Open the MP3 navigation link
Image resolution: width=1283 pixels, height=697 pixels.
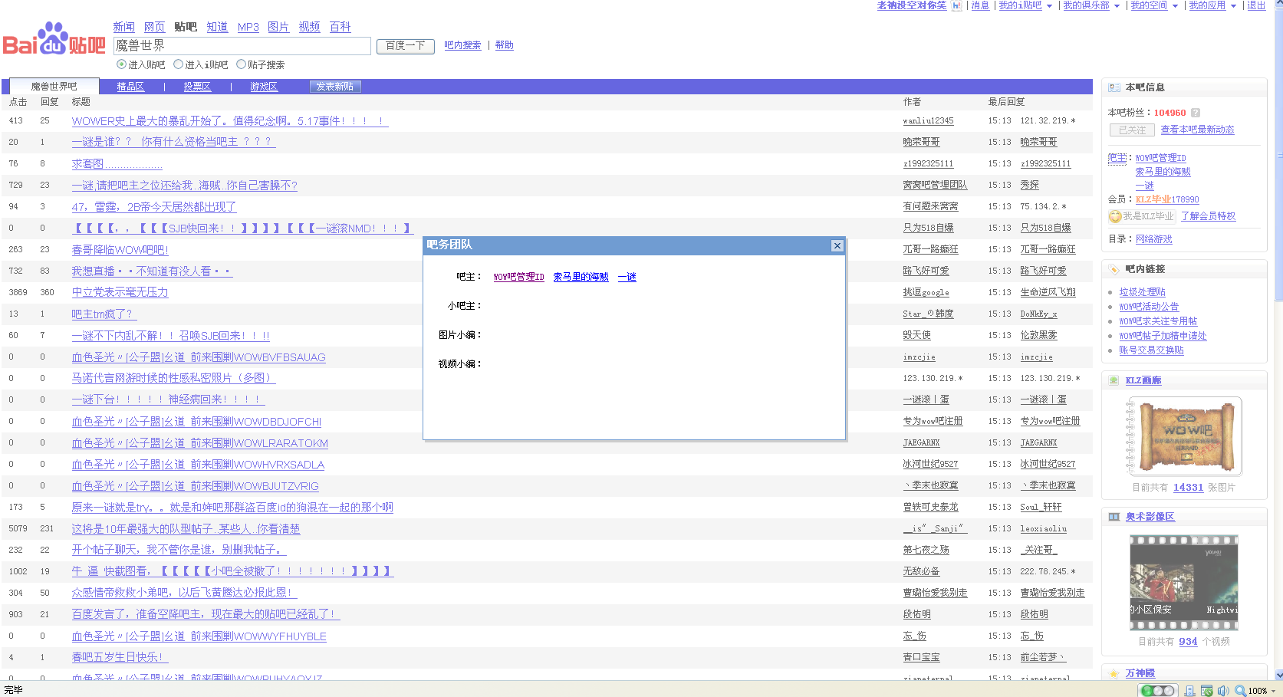[248, 27]
